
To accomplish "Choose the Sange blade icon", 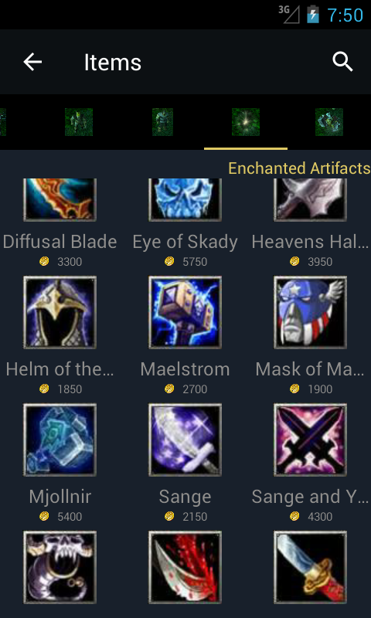I will 185,440.
